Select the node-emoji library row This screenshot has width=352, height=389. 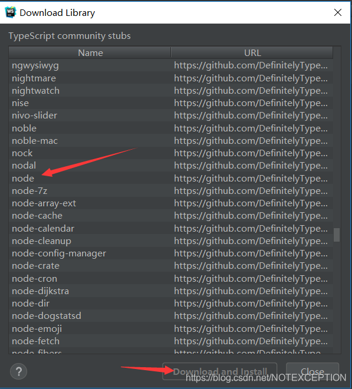[171, 329]
